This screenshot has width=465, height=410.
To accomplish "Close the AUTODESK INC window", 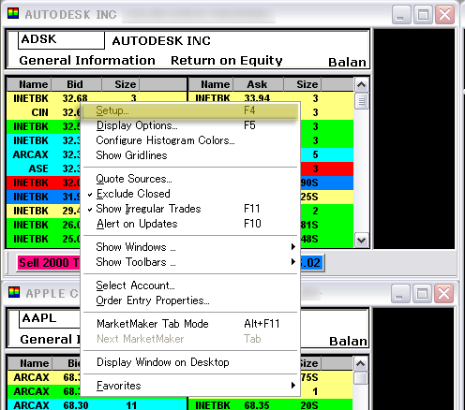I will pos(444,14).
